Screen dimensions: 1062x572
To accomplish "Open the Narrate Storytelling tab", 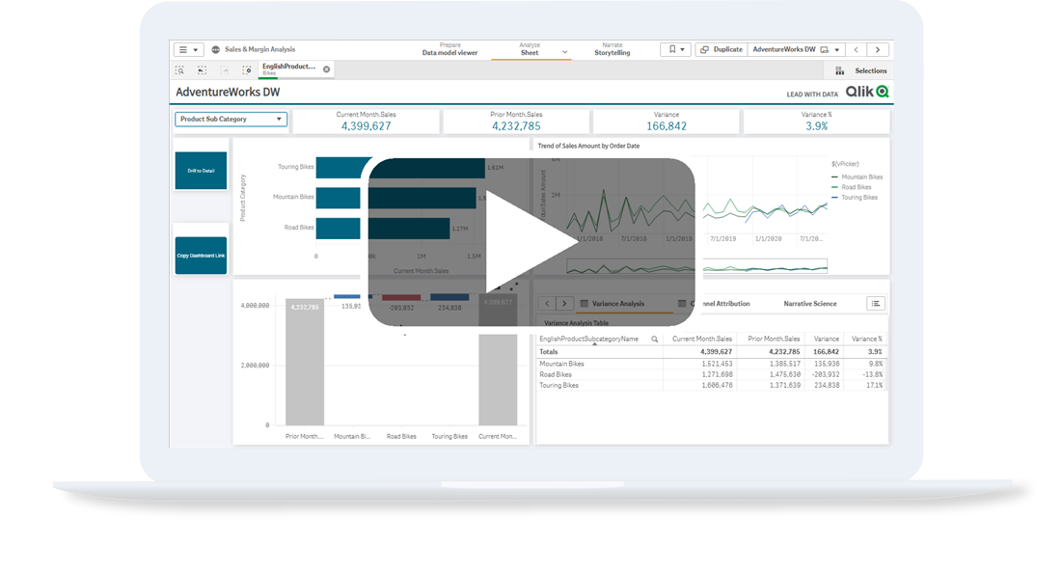I will [x=612, y=49].
